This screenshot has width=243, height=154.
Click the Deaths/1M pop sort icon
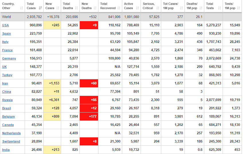point(201,8)
